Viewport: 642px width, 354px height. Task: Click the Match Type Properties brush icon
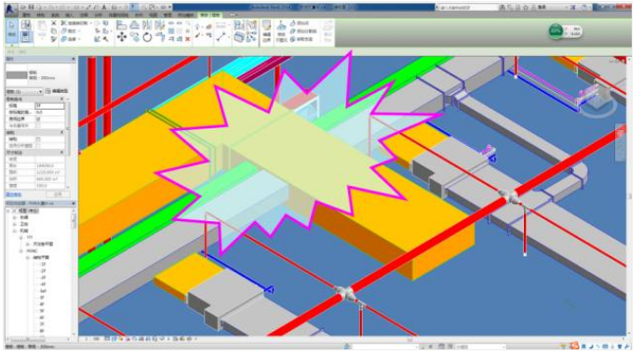click(54, 39)
